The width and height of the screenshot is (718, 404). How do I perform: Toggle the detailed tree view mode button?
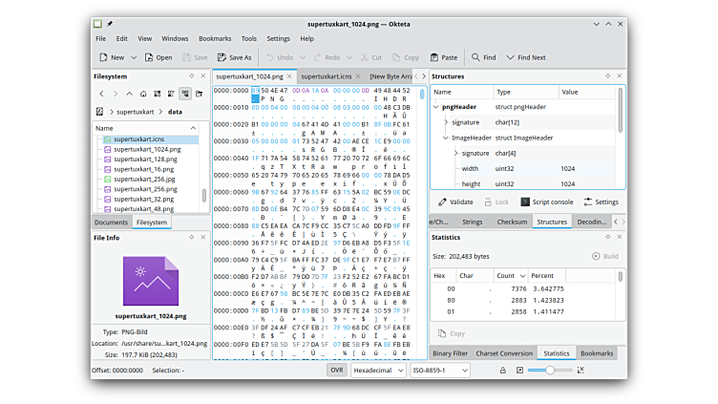184,94
